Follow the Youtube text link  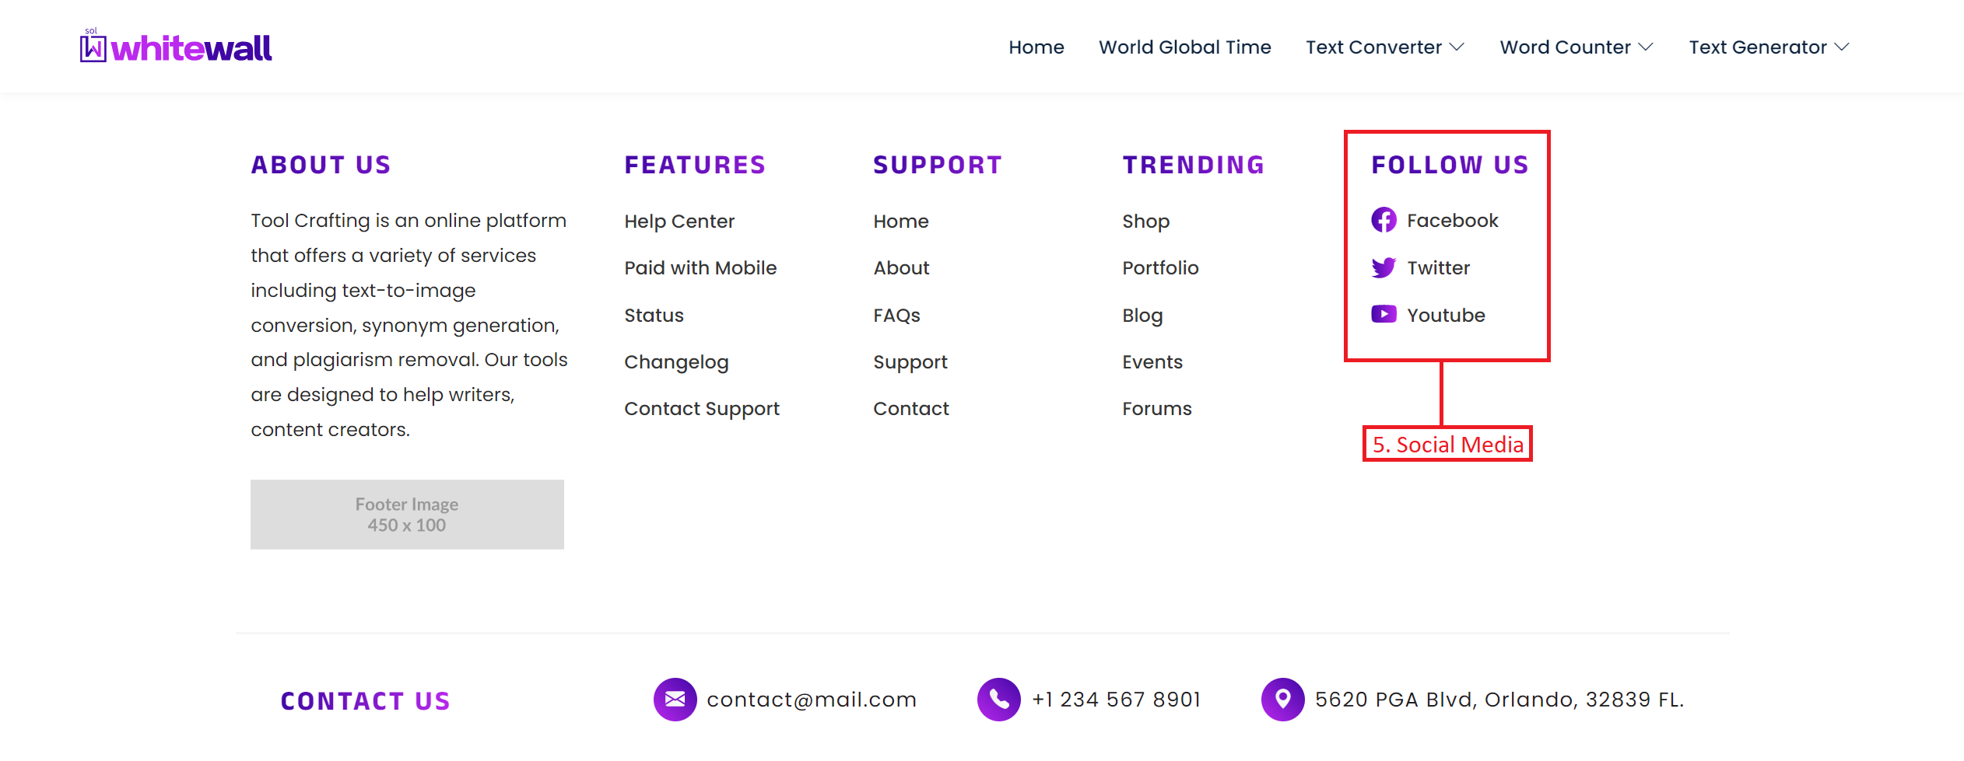pos(1446,316)
